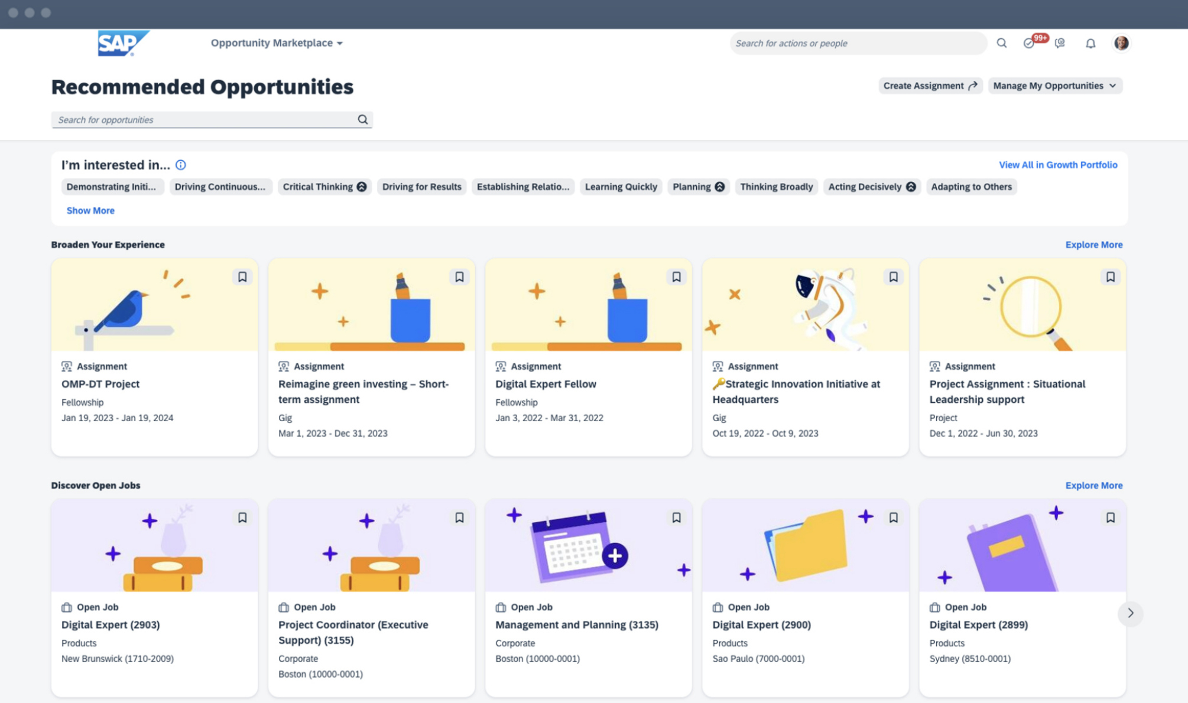The width and height of the screenshot is (1188, 703).
Task: Explore More in Broaden Your Experience
Action: coord(1093,245)
